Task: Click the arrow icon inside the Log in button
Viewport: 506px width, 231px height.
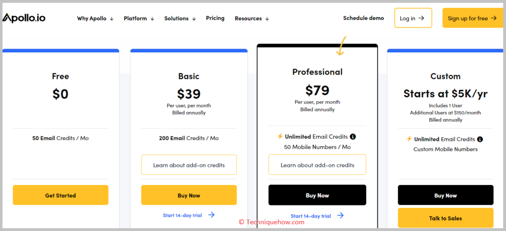Action: click(421, 18)
